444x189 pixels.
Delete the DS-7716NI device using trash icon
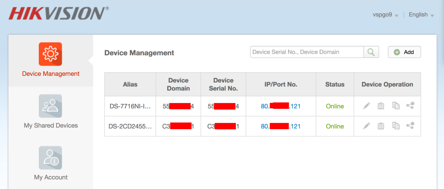[381, 106]
